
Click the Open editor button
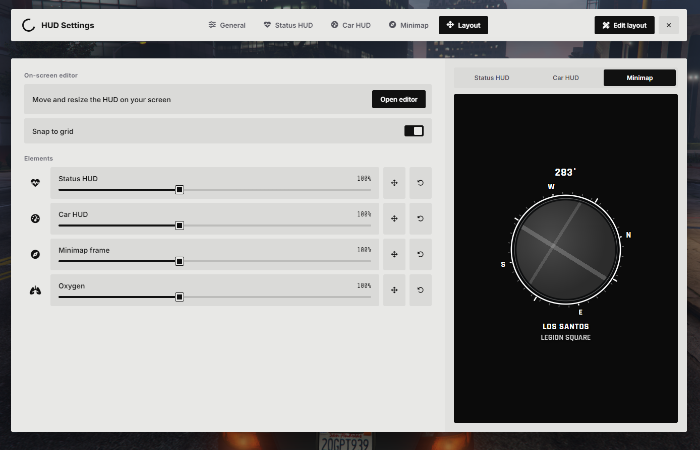coord(399,99)
